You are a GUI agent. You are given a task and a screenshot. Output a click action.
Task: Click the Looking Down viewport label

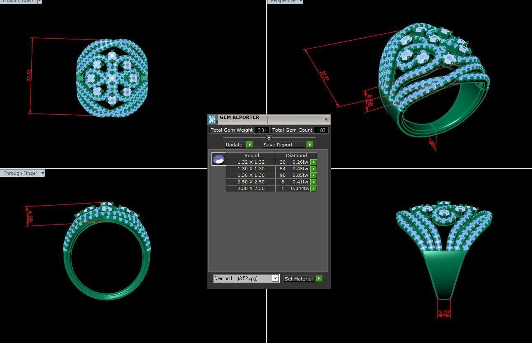[19, 1]
